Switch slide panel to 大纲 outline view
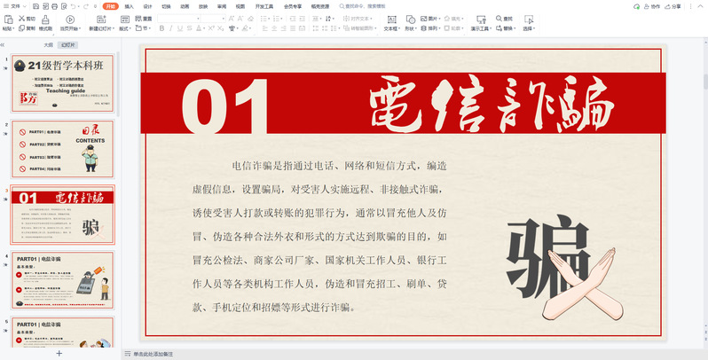The height and width of the screenshot is (360, 708). point(48,44)
